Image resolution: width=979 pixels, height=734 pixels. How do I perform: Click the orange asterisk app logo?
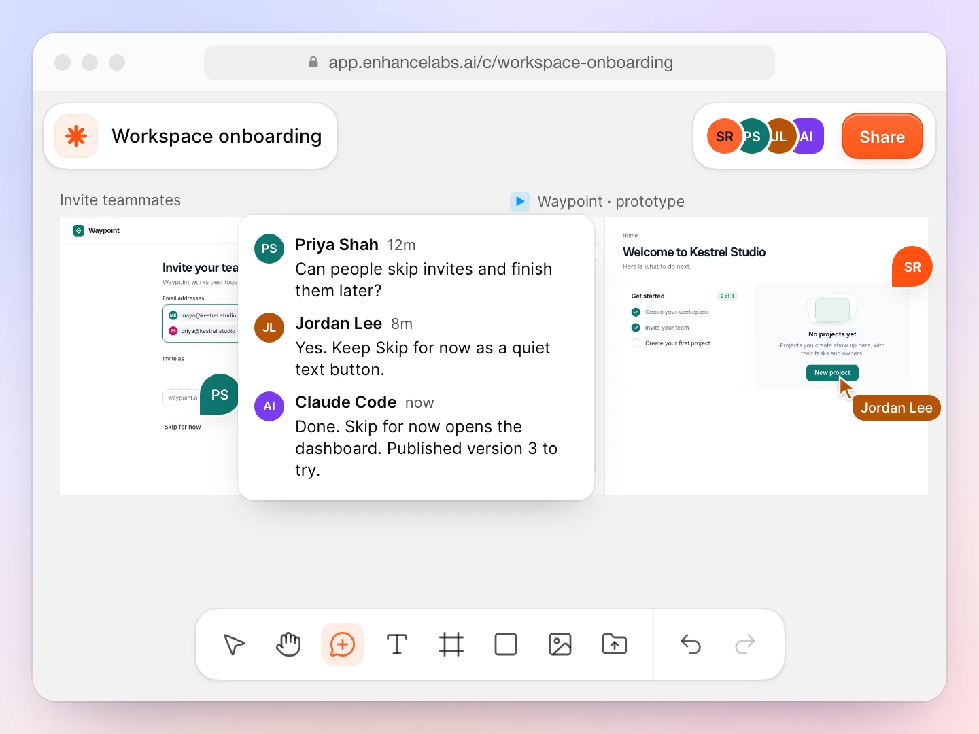coord(76,136)
